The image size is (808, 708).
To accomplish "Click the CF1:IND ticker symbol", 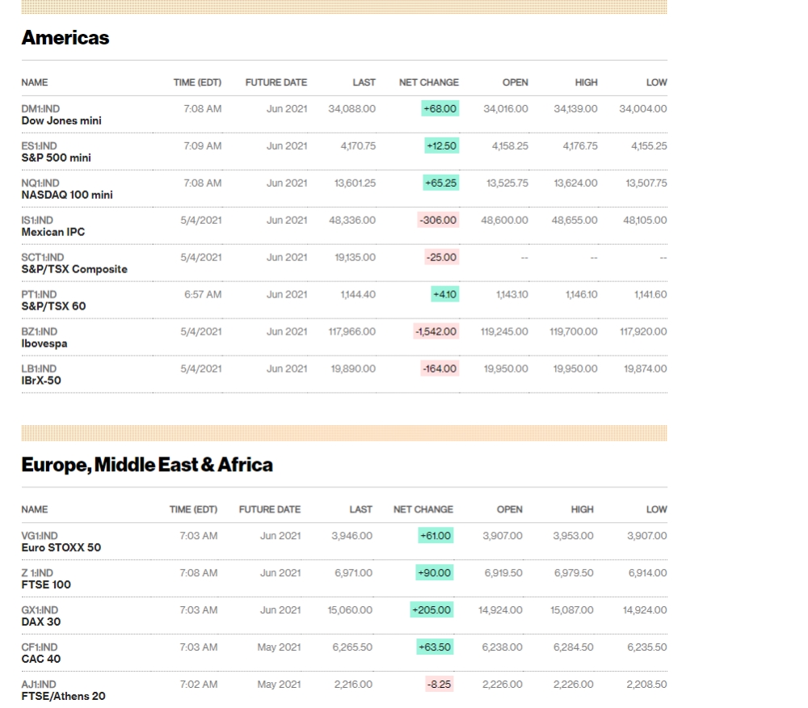I will pos(39,647).
